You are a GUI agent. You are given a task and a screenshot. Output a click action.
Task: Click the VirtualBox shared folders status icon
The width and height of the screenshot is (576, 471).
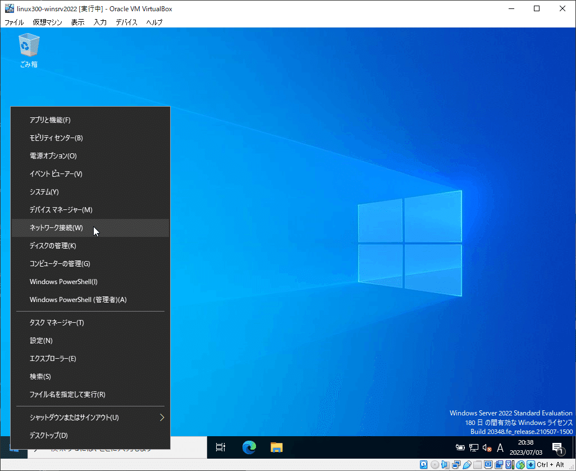478,465
